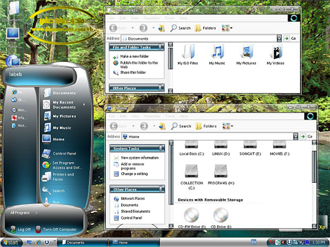Toggle Folders pane in Home window
This screenshot has height=247, width=330.
[x=206, y=126]
